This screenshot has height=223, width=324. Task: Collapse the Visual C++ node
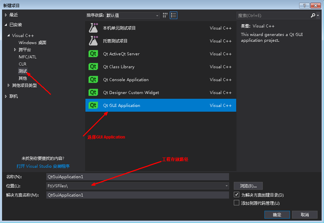click(x=9, y=35)
